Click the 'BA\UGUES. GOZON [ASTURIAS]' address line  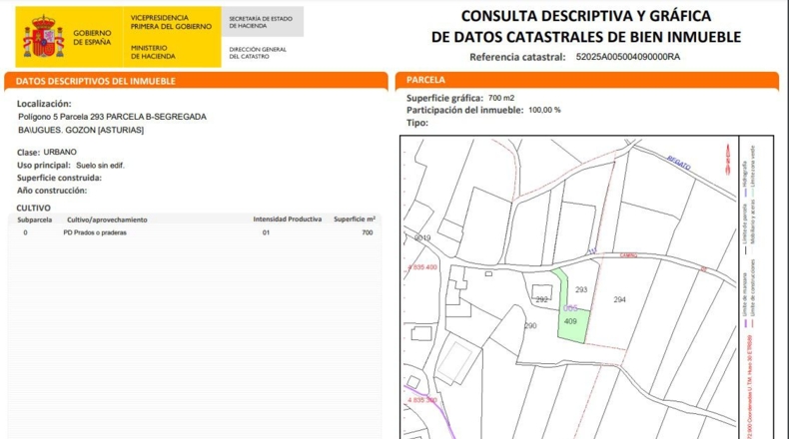point(81,130)
